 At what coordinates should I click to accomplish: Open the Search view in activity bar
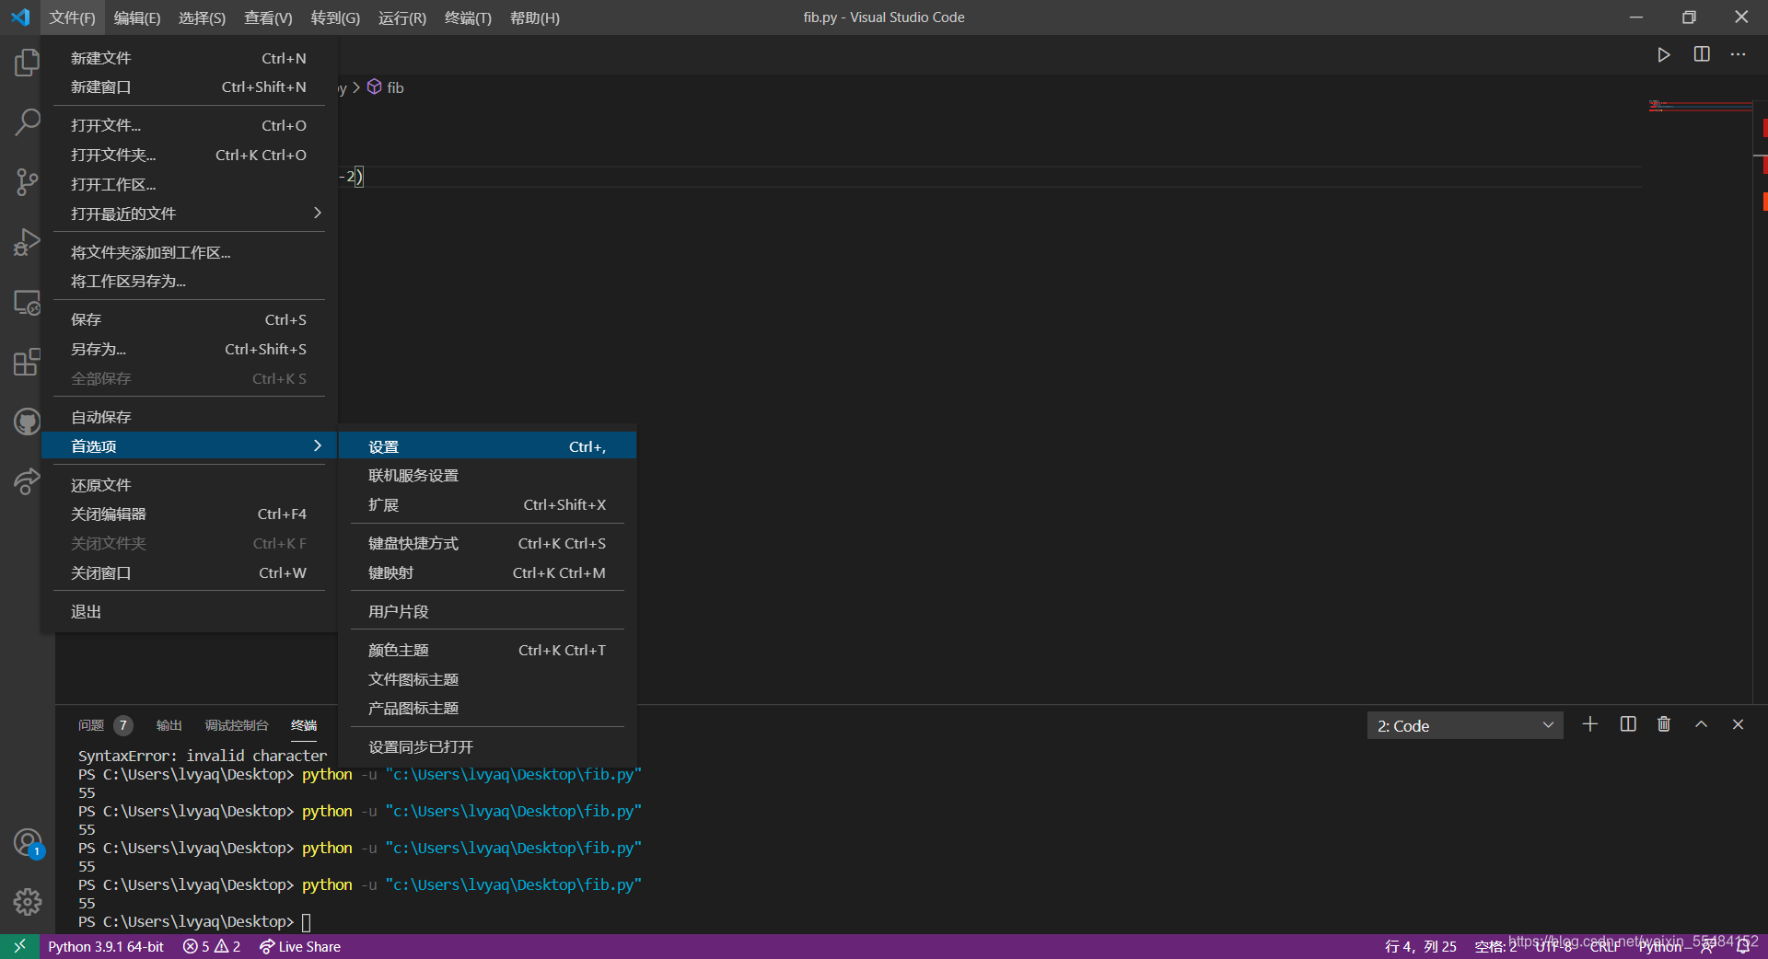pos(27,121)
